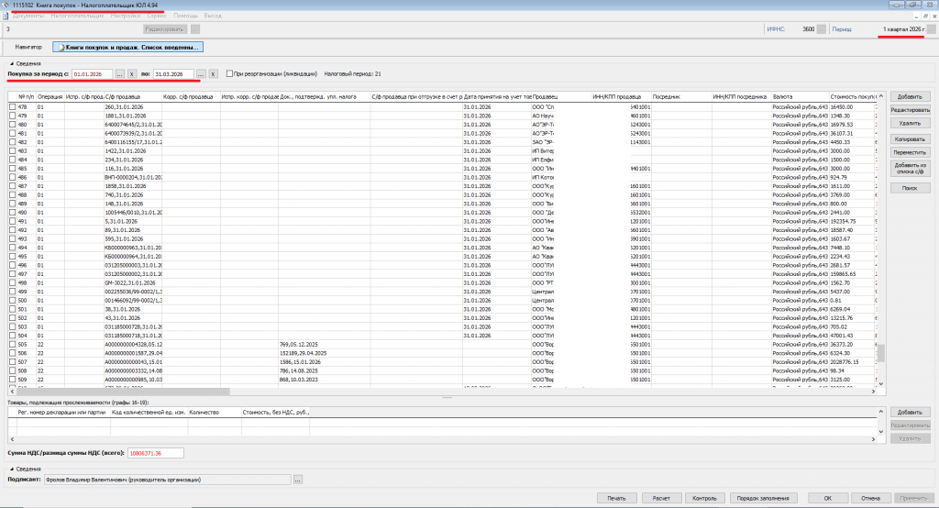
Task: Click Добавить из списка с/ф button
Action: [x=910, y=169]
